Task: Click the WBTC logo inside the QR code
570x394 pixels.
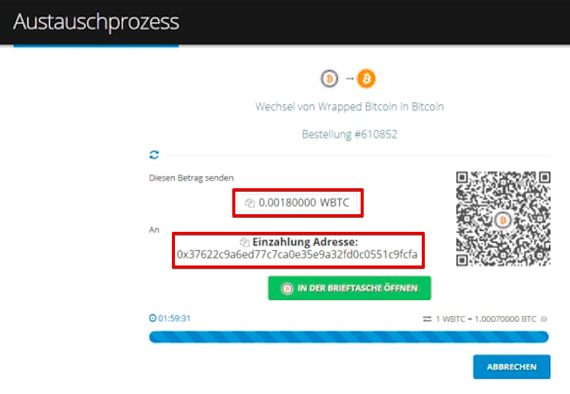Action: (503, 220)
